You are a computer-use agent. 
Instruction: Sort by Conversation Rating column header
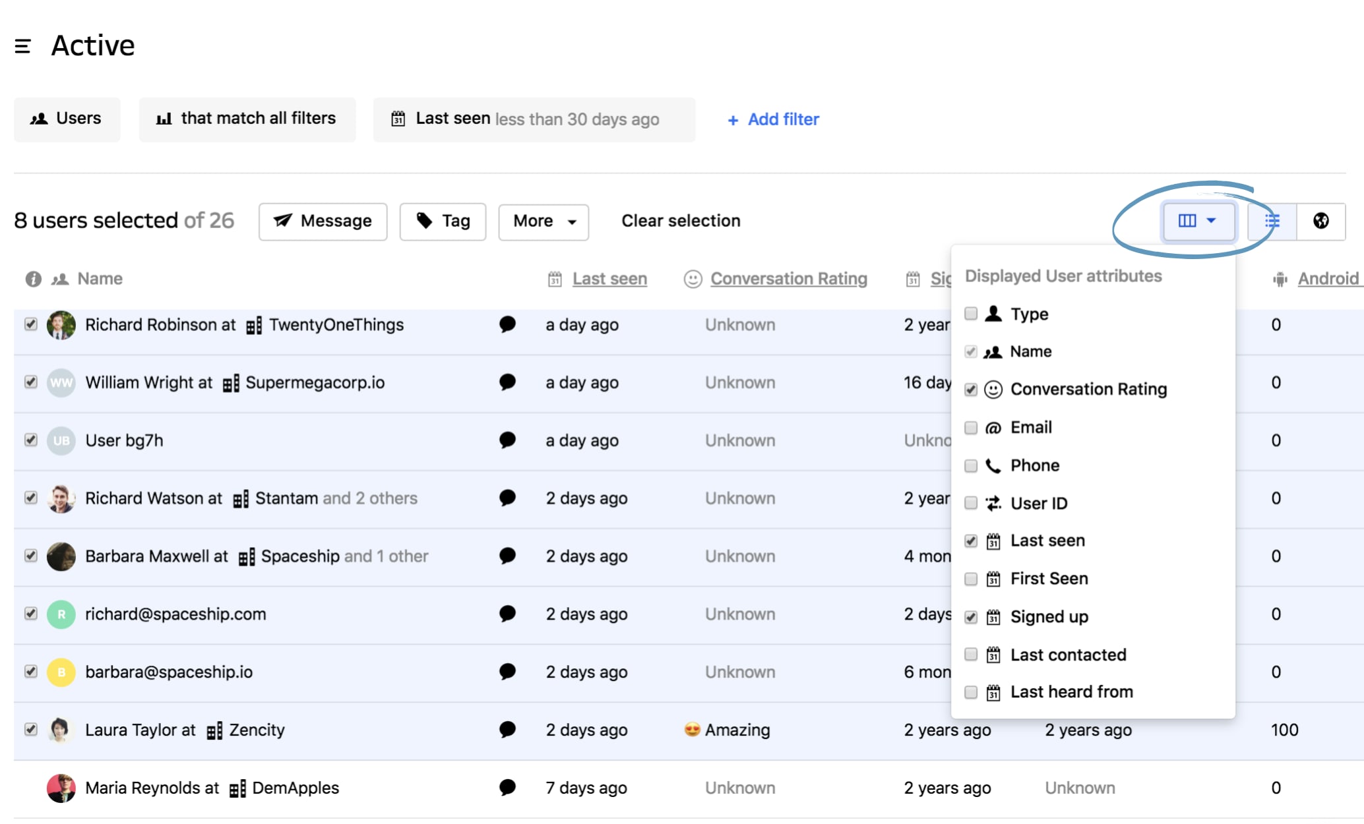(789, 279)
